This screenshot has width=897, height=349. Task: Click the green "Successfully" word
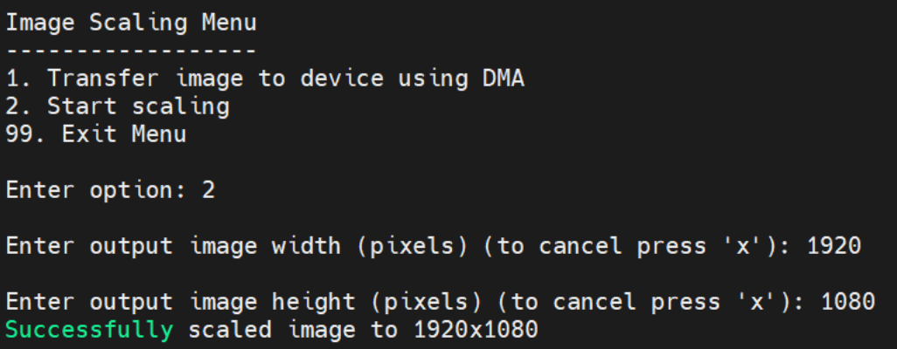point(89,330)
